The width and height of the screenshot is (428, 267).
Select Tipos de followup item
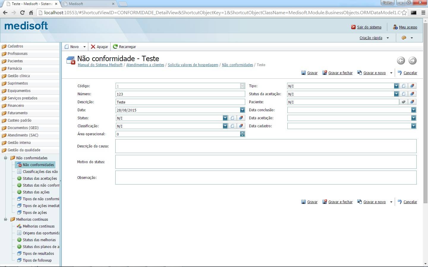click(37, 260)
